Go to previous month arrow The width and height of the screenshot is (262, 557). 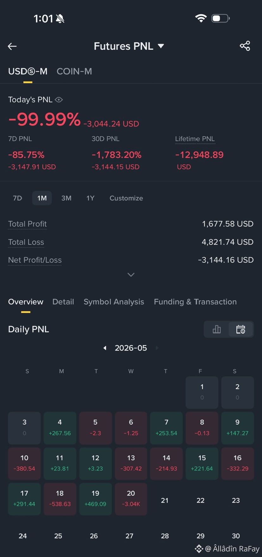(x=105, y=348)
